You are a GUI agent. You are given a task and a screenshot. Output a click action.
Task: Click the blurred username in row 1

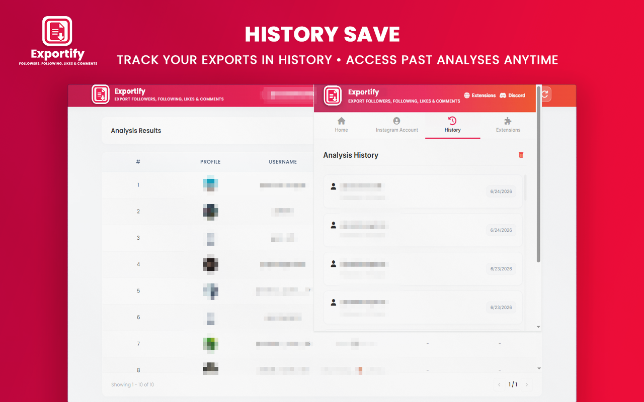click(x=283, y=185)
